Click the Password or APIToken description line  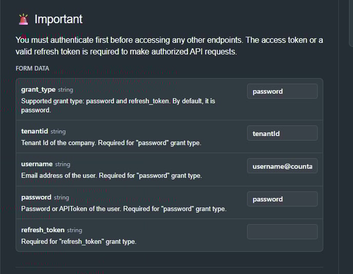click(124, 209)
